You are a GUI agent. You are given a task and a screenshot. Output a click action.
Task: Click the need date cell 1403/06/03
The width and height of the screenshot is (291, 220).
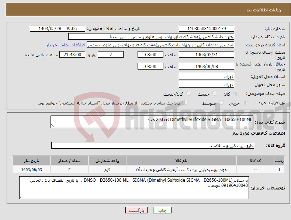[31, 170]
